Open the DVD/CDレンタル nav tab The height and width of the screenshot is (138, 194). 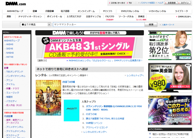(130, 11)
